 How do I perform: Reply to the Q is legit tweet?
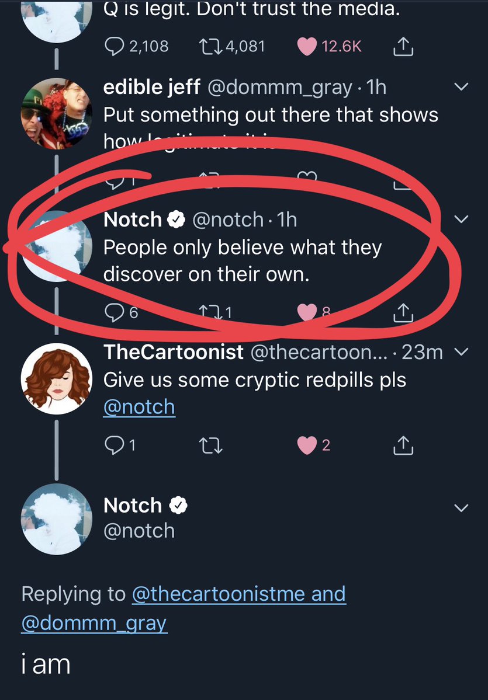[113, 47]
